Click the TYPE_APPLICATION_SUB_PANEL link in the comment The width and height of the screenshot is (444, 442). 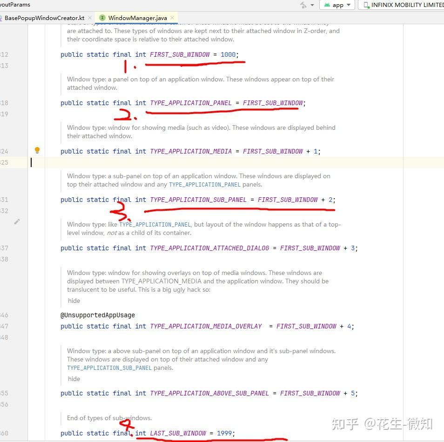[109, 368]
